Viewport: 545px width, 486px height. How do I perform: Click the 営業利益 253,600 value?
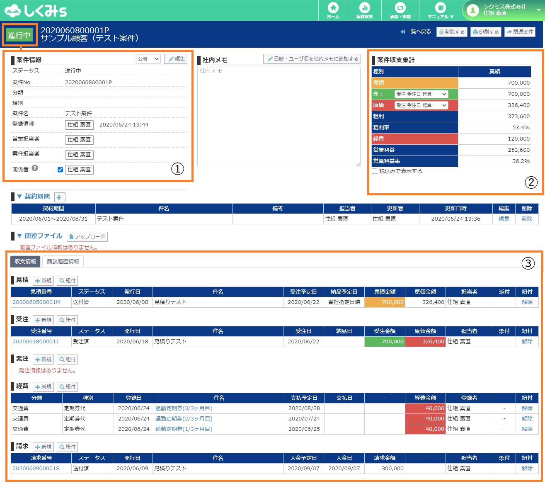click(x=518, y=150)
